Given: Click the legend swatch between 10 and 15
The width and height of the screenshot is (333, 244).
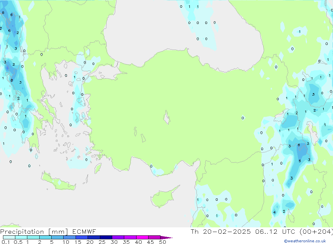Looking at the screenshot, I should (x=70, y=237).
